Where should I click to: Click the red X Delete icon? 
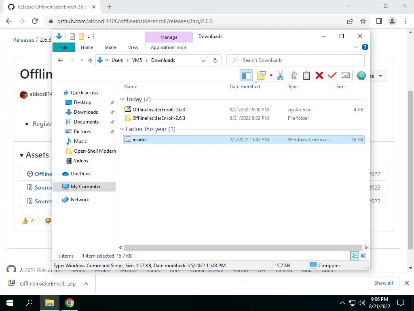click(x=319, y=76)
